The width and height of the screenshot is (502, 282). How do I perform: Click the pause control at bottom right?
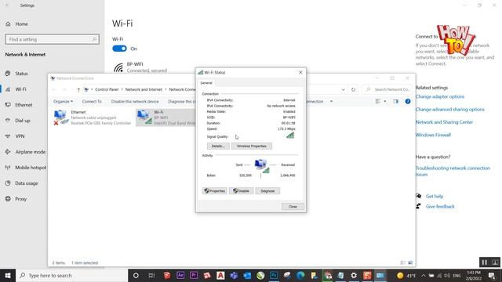(x=485, y=262)
